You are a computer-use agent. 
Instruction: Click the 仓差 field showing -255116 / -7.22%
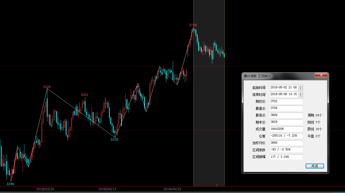tap(287, 136)
